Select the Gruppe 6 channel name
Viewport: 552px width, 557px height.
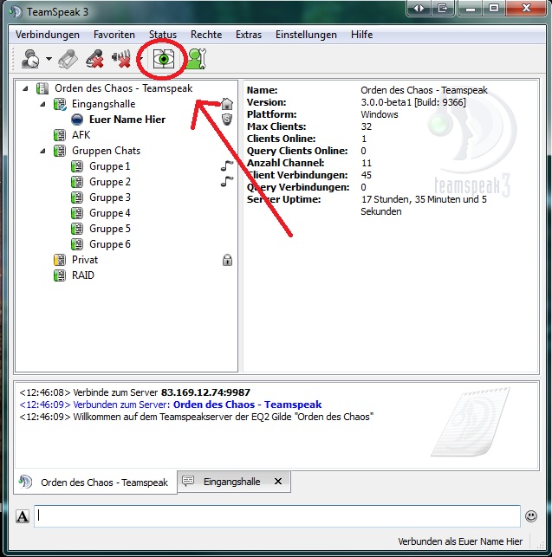point(110,245)
